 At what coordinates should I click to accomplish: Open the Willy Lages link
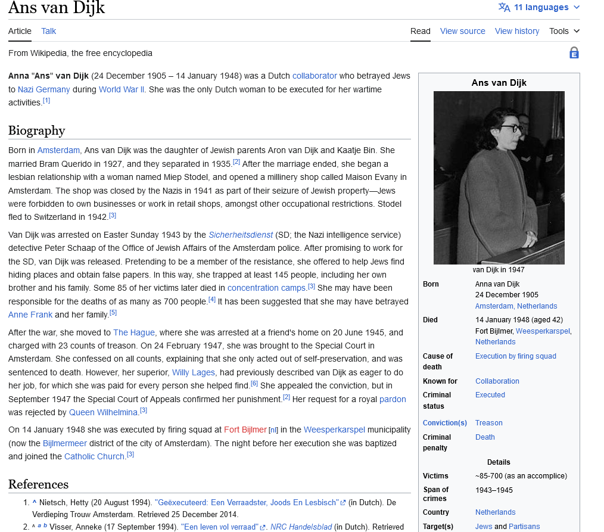click(x=194, y=372)
